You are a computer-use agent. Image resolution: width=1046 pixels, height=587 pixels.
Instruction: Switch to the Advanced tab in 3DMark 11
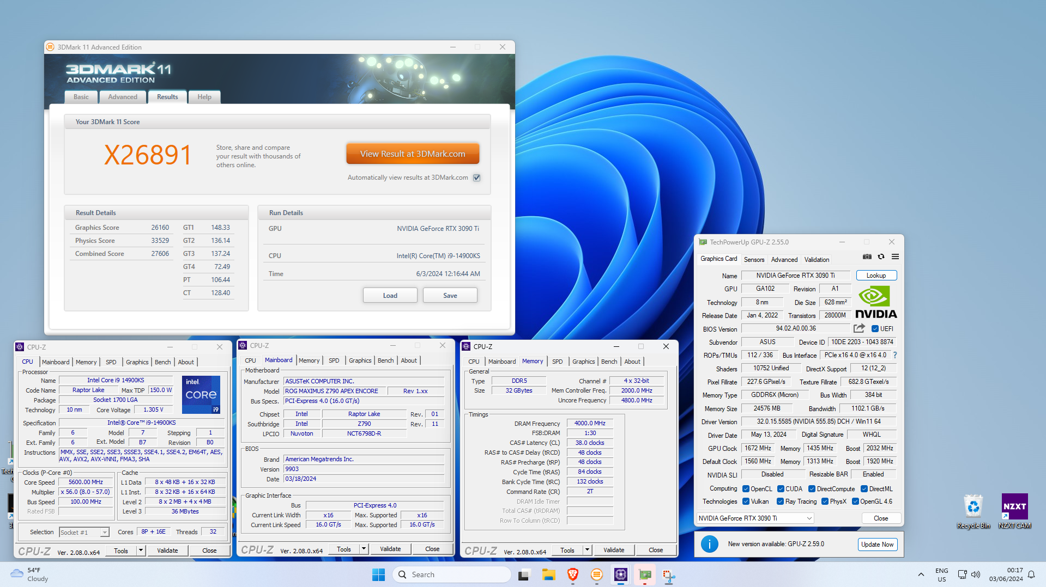pyautogui.click(x=123, y=97)
